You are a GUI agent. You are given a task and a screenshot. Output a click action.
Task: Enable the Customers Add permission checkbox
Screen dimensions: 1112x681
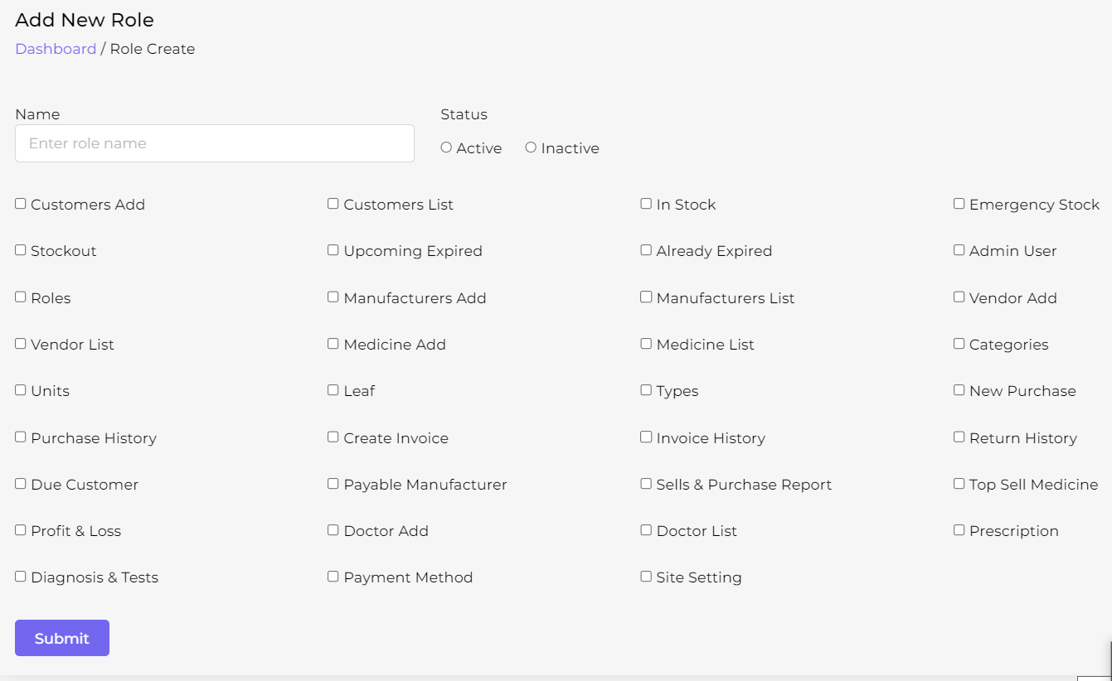click(x=21, y=204)
